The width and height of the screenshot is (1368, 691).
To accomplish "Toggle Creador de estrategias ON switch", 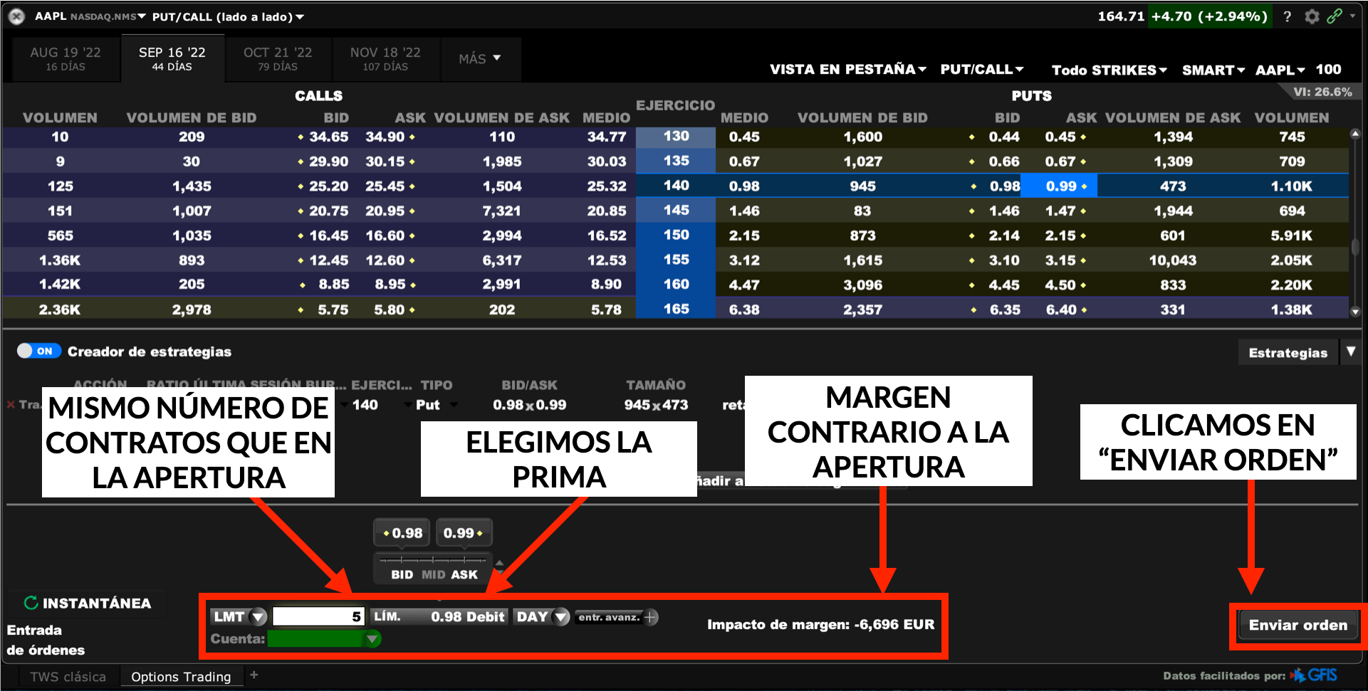I will pyautogui.click(x=39, y=351).
